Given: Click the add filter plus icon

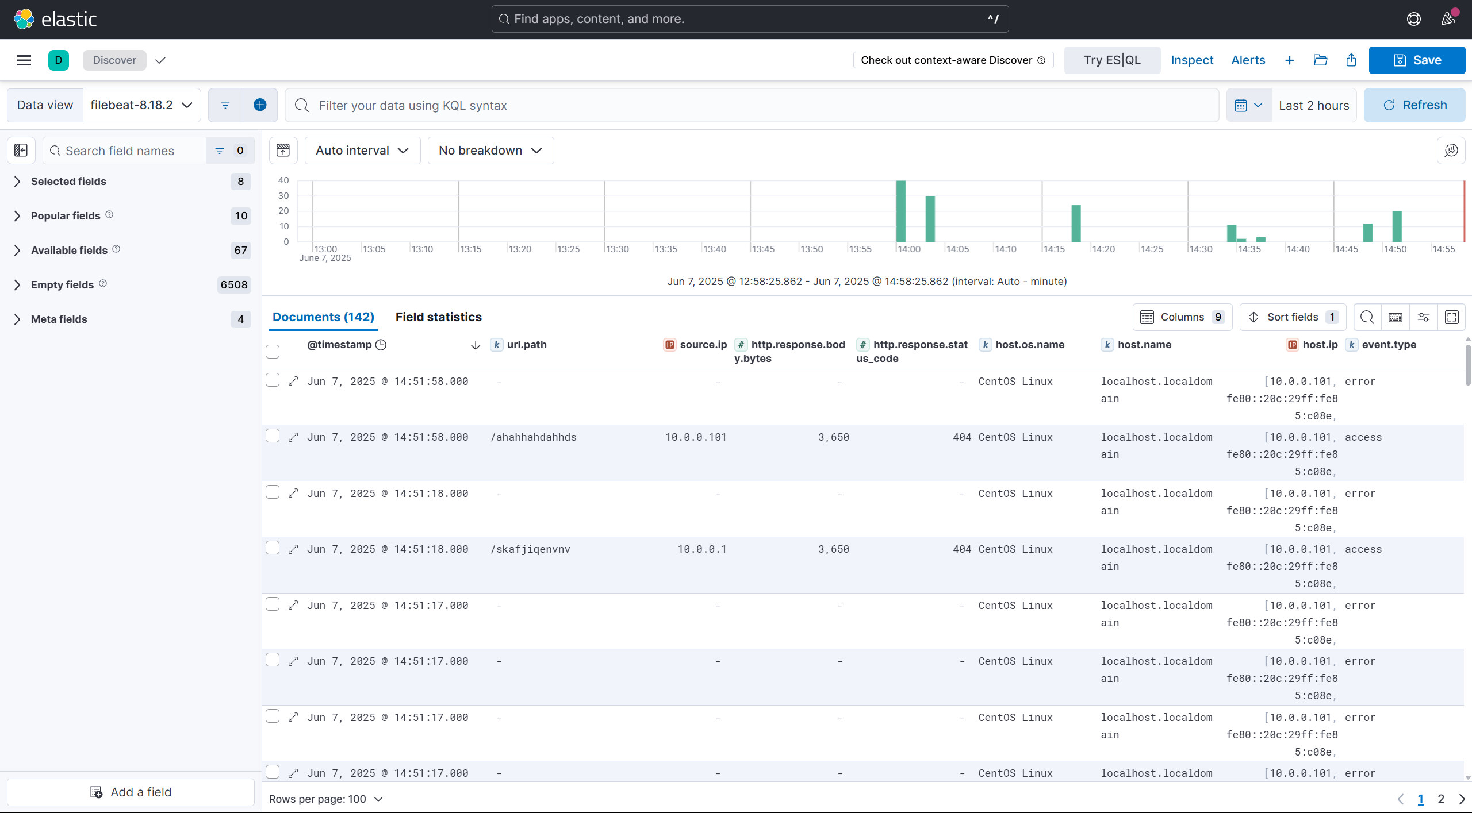Looking at the screenshot, I should (x=260, y=105).
